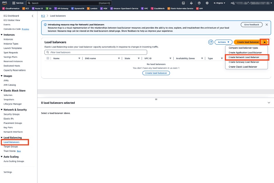Open API Gateway shortcut in favorites bar
Screen dimensions: 274x183
pos(61,8)
